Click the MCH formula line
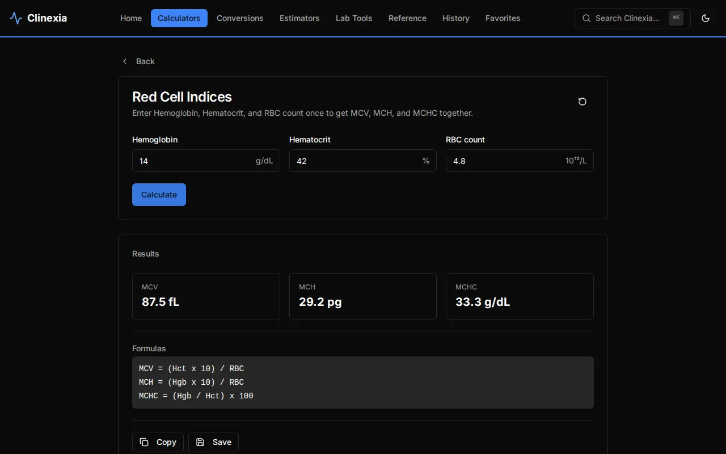Screen dimensions: 726x454 [191, 382]
